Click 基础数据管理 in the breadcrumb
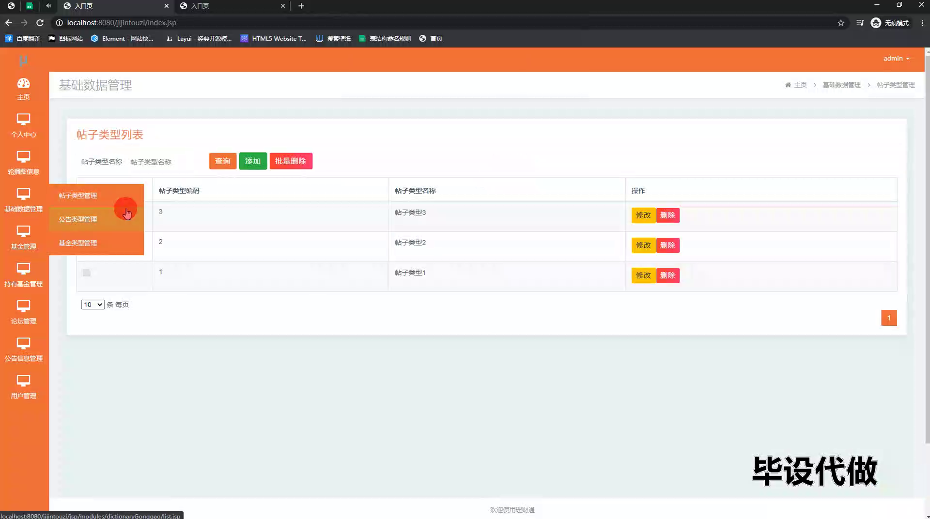930x519 pixels. point(842,85)
